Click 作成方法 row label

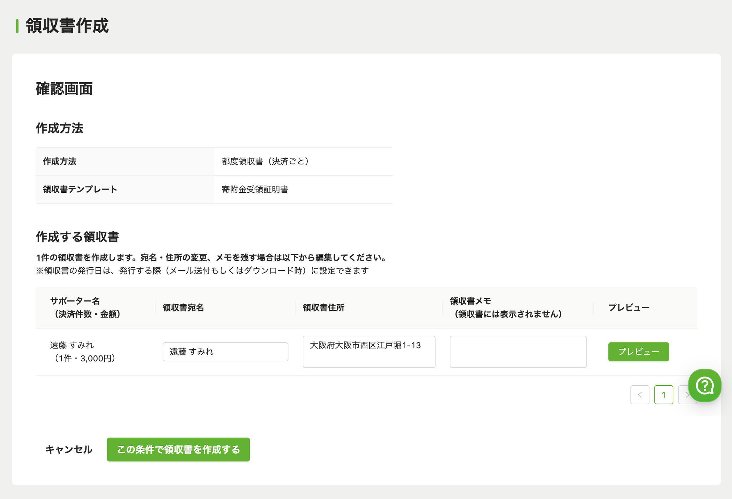click(59, 161)
